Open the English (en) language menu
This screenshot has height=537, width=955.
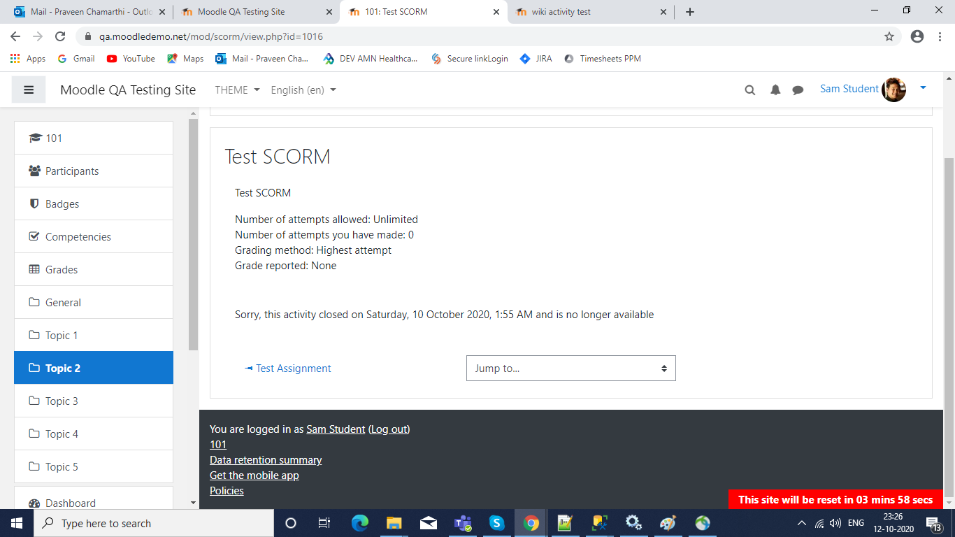coord(303,89)
